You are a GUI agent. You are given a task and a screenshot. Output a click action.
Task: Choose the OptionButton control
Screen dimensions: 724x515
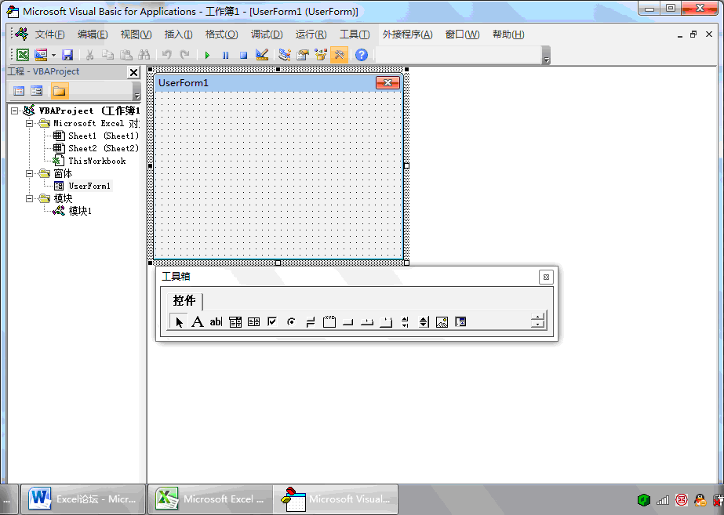pyautogui.click(x=291, y=321)
